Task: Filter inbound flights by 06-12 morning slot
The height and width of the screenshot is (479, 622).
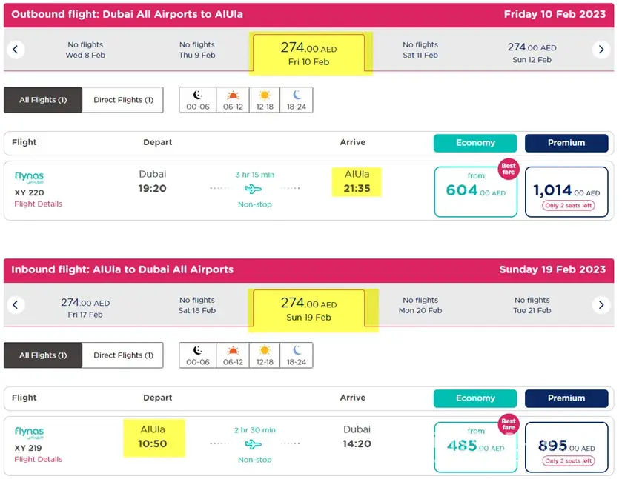Action: coord(234,355)
